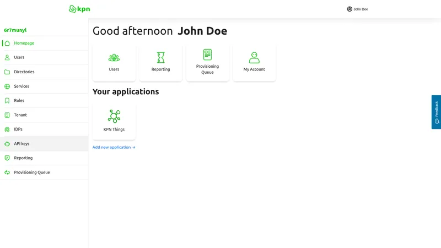The height and width of the screenshot is (248, 441).
Task: Click the Users person icon in sidebar
Action: coord(7,57)
